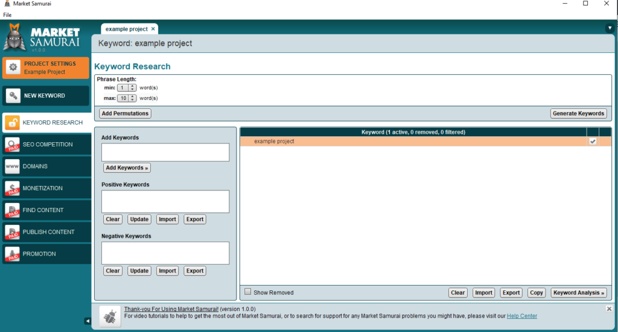Screen dimensions: 618x332
Task: Open the Monetization dollar icon
Action: [x=12, y=189]
